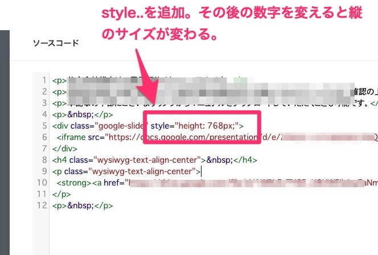
Task: Select line number 5 in the gutter
Action: pyautogui.click(x=44, y=126)
